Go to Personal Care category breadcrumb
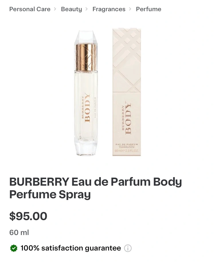 point(30,9)
